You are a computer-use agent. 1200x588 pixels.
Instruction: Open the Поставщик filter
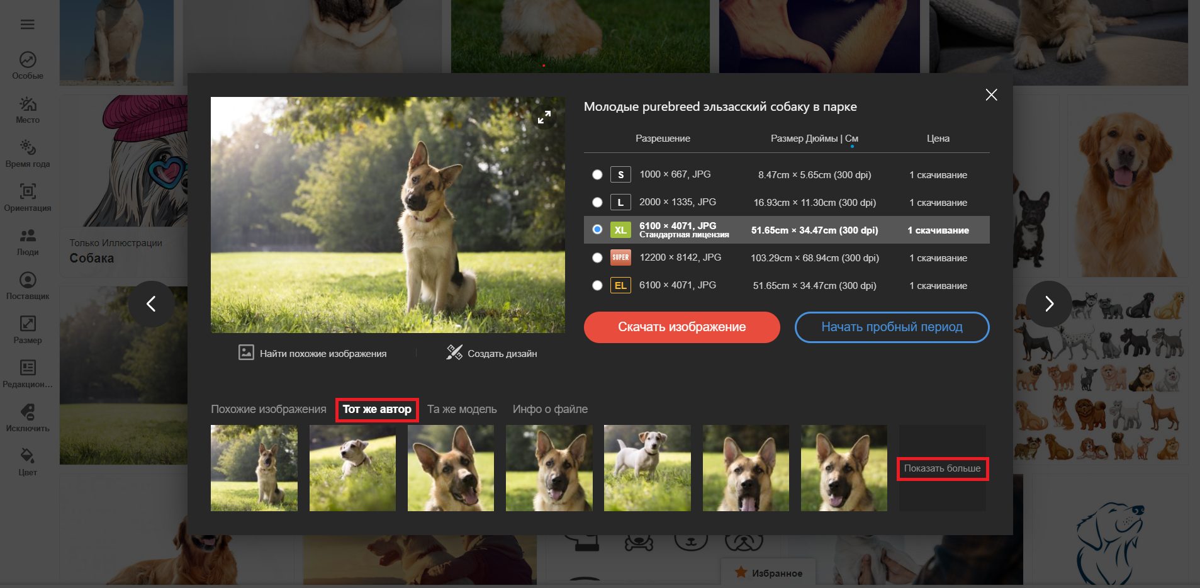coord(28,286)
